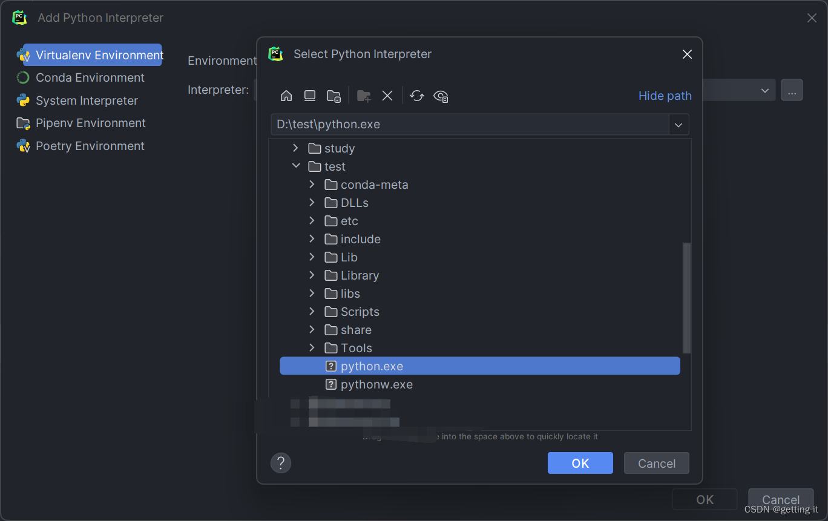Screen dimensions: 828x521
Task: Expand the Tools folder
Action: click(312, 348)
